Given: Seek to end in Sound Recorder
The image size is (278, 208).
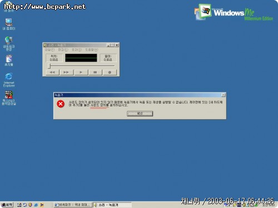Looking at the screenshot, I should (67, 72).
